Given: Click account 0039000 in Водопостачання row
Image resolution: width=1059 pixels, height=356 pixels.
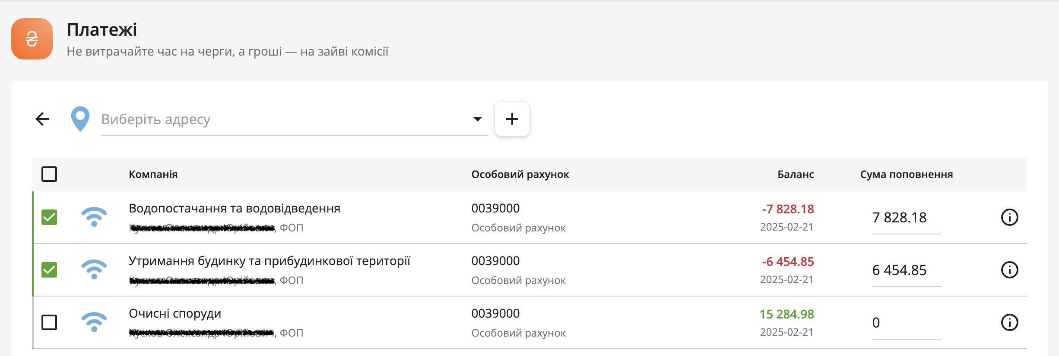Looking at the screenshot, I should click(x=495, y=208).
